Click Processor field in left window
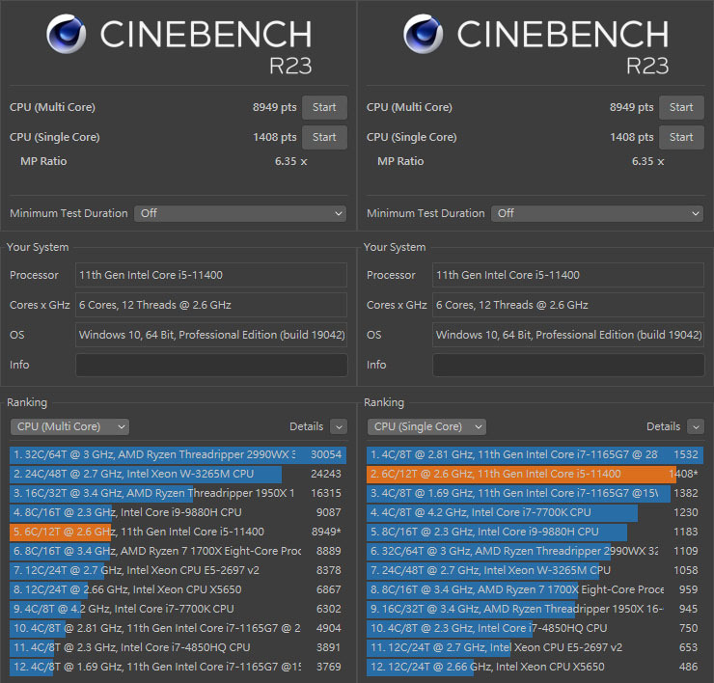Image resolution: width=714 pixels, height=683 pixels. pyautogui.click(x=211, y=275)
